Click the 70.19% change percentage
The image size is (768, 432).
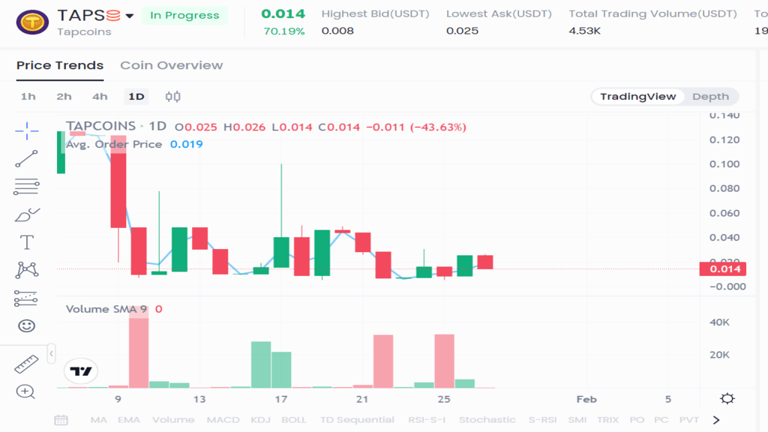click(x=284, y=31)
